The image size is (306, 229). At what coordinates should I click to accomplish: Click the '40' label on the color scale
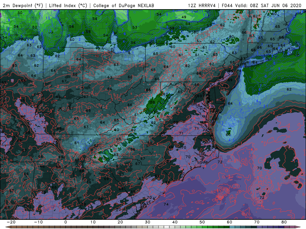[175, 222]
